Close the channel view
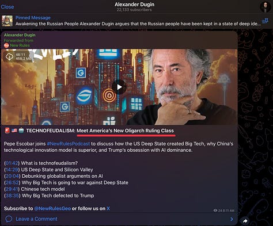Viewport: 273px width, 226px height. (7, 7)
